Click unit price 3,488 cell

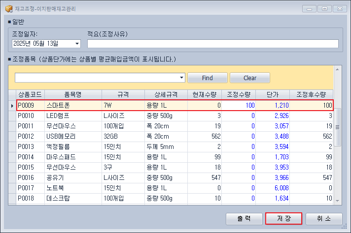273,136
